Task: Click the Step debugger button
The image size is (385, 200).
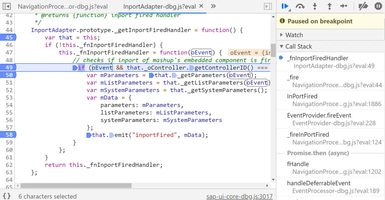Action: pyautogui.click(x=344, y=6)
